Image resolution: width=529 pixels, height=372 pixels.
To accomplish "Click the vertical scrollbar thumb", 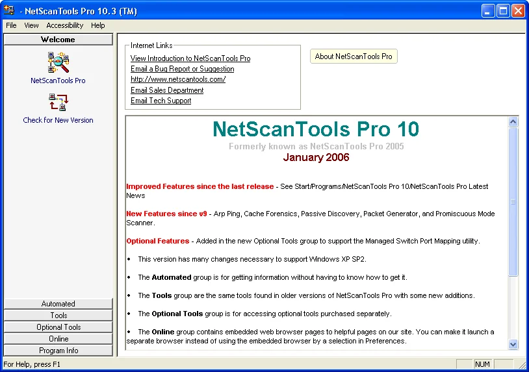I will point(513,201).
